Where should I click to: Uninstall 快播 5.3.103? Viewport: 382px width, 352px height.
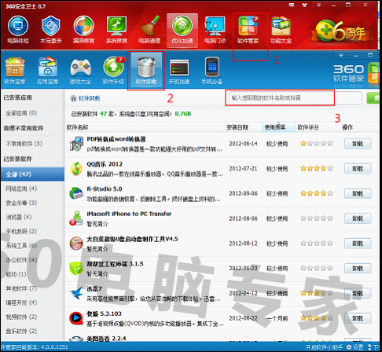pyautogui.click(x=358, y=318)
